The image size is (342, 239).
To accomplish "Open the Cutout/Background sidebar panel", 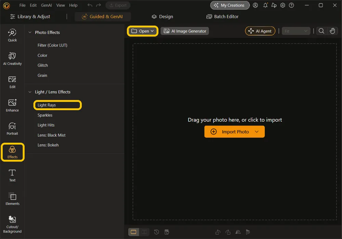I will pos(12,224).
